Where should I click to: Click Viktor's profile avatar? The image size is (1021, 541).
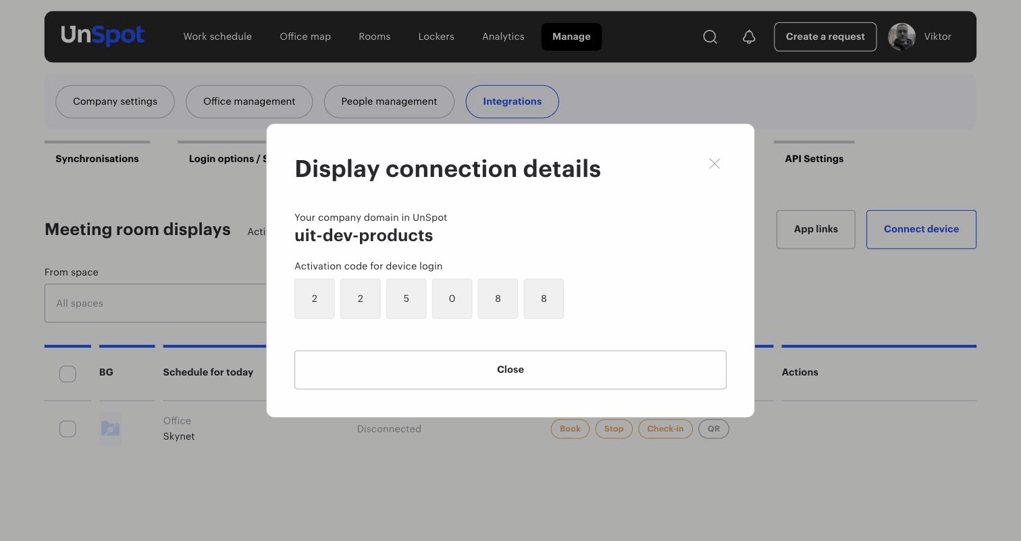point(901,37)
